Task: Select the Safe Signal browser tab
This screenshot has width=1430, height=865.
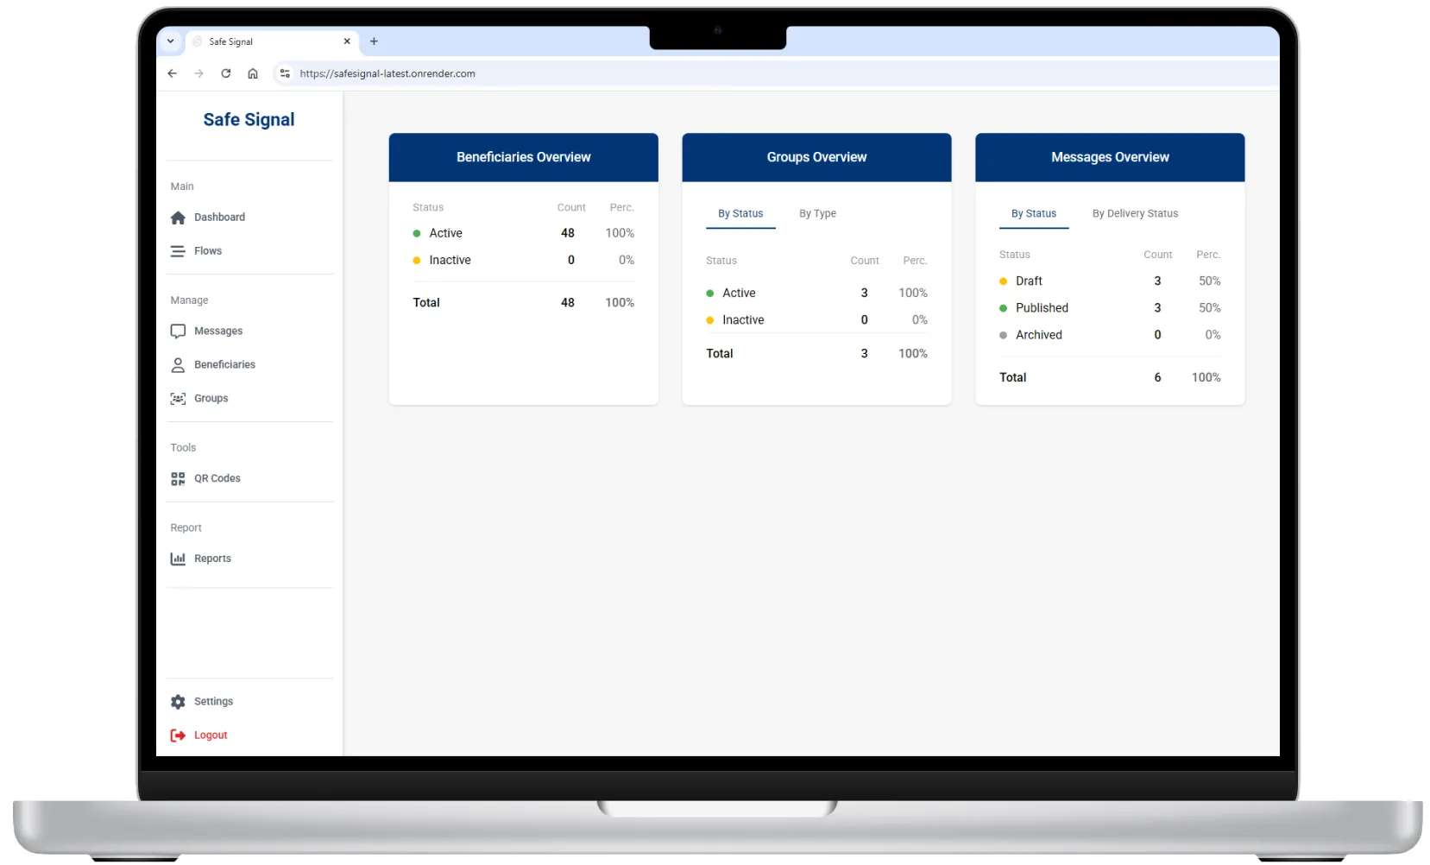Action: (x=271, y=41)
